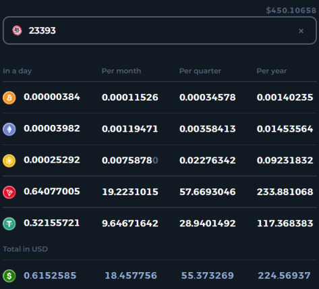Screen dimensions: 319x289
Task: Click the 'Per year' column header
Action: 272,71
